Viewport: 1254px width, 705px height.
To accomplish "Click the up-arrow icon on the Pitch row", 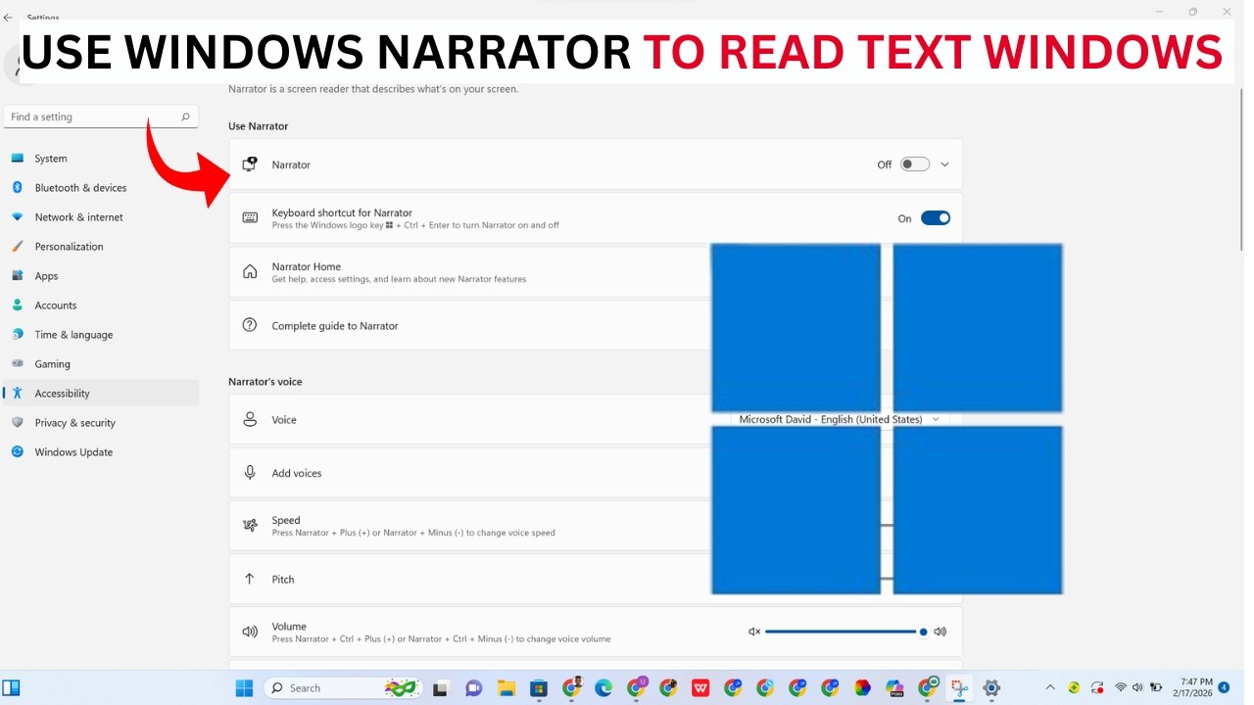I will pyautogui.click(x=250, y=579).
